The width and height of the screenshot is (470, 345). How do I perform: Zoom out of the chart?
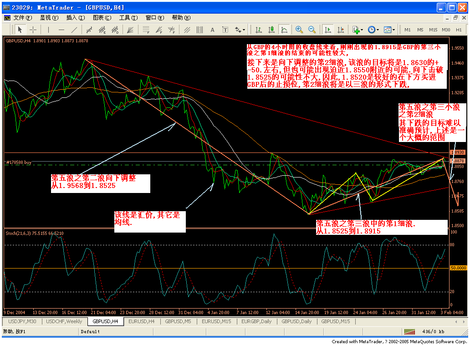tap(312, 30)
